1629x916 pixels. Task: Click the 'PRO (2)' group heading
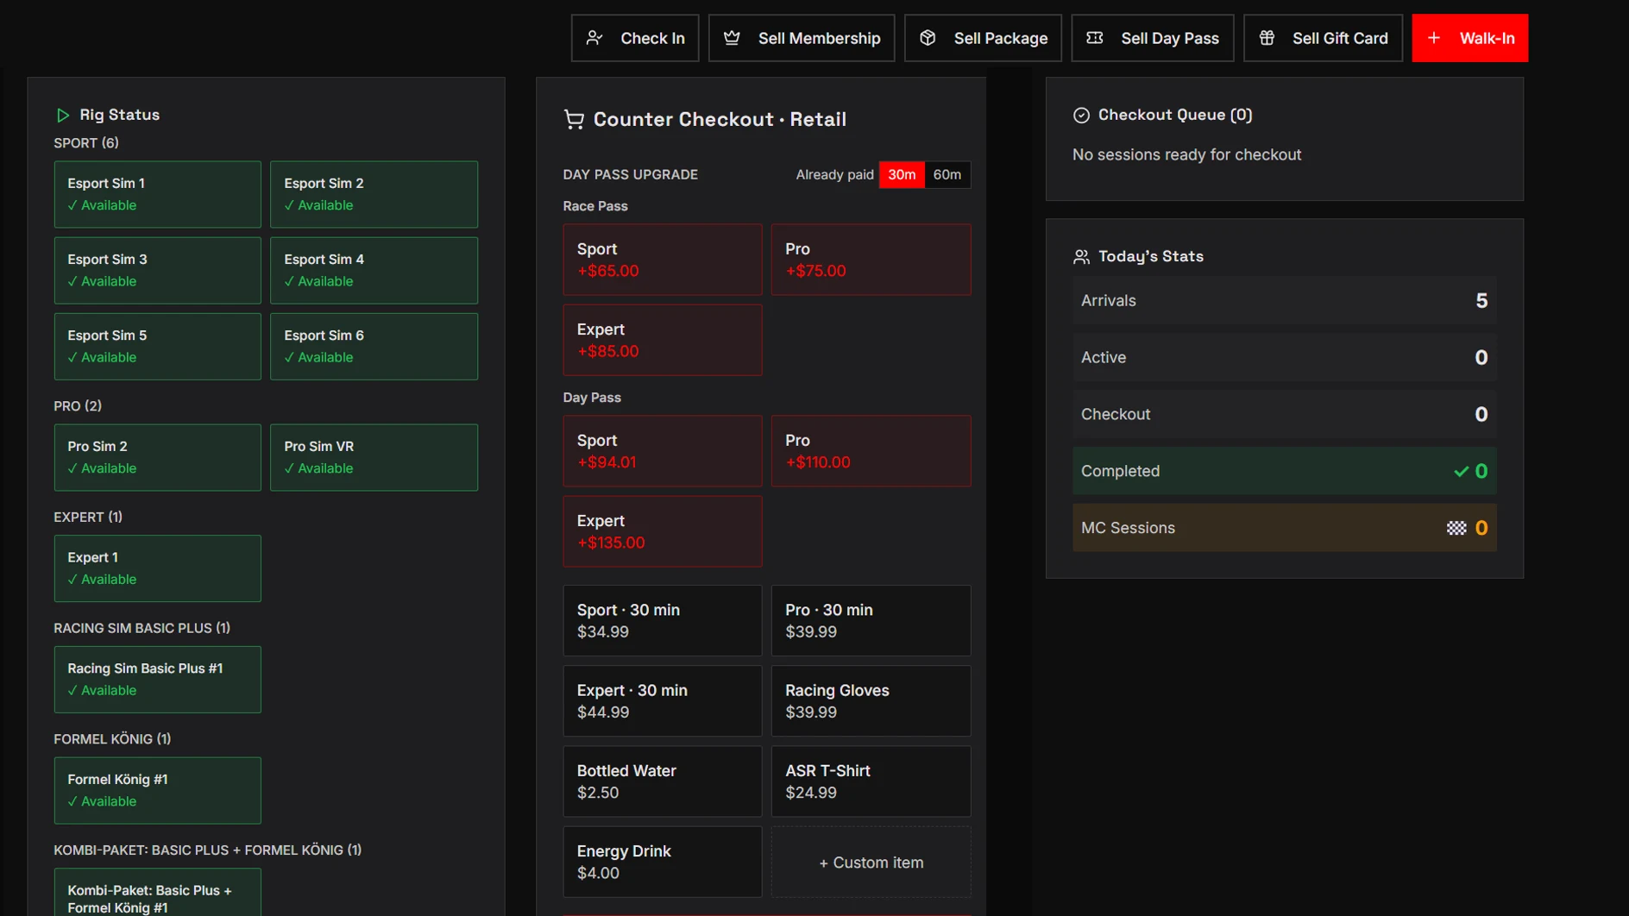coord(78,406)
